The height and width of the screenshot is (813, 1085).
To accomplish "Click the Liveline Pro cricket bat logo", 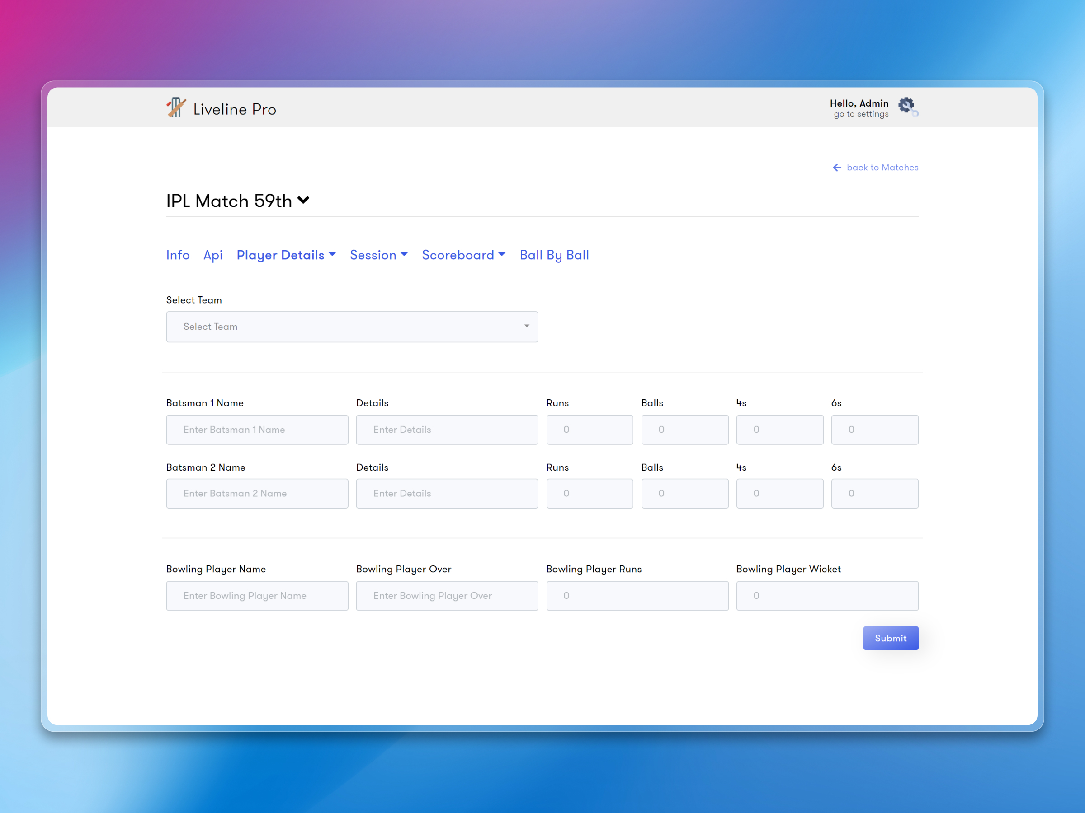I will tap(176, 108).
